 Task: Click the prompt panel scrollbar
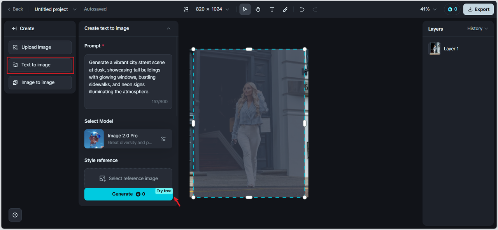coord(177,76)
